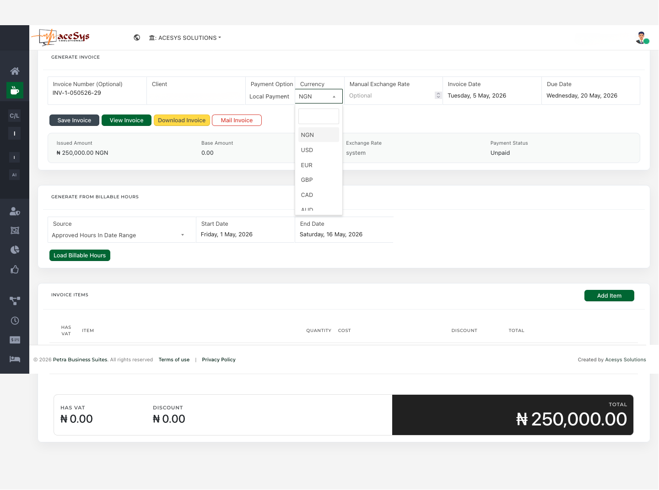Open the Source Approved Hours dropdown
Screen dimensions: 659x490
[119, 235]
